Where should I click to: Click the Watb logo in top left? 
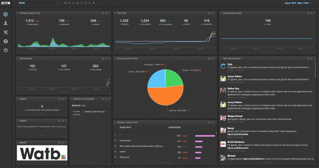[5, 3]
